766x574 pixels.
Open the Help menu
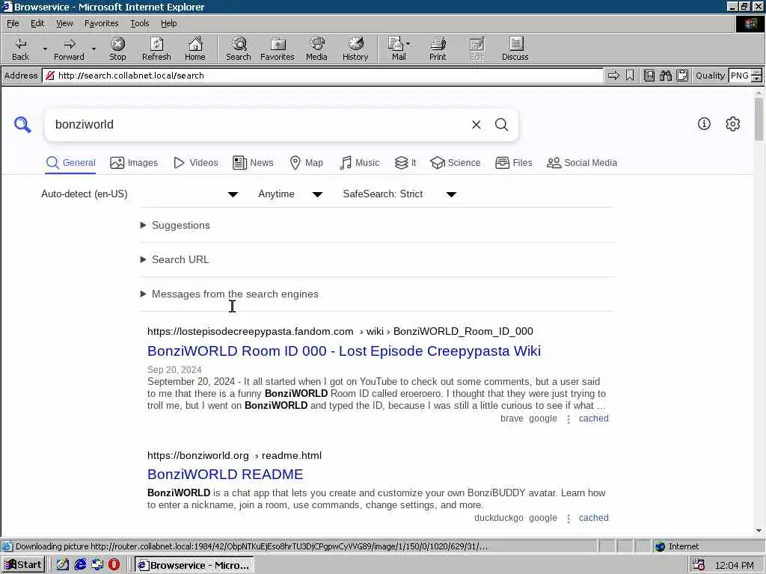coord(168,23)
